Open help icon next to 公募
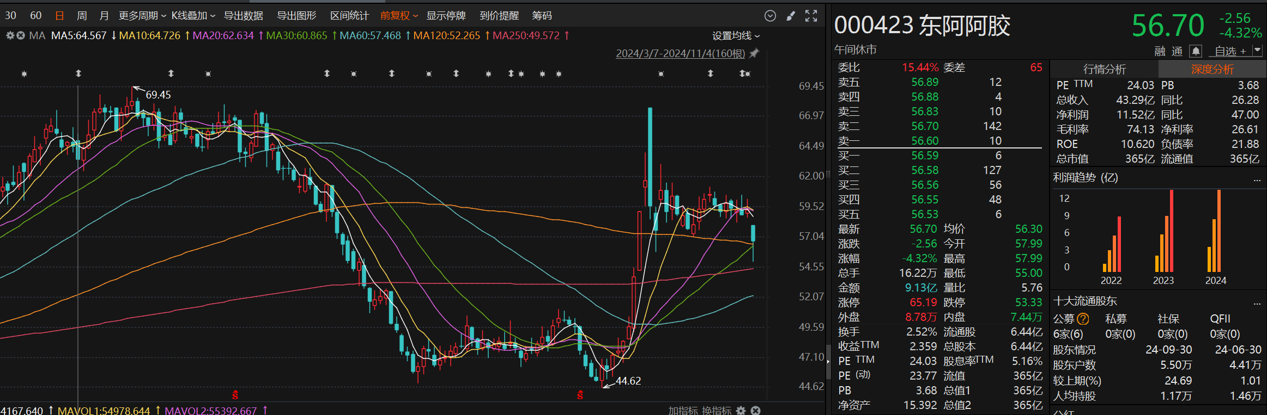The height and width of the screenshot is (415, 1267). tap(1083, 319)
